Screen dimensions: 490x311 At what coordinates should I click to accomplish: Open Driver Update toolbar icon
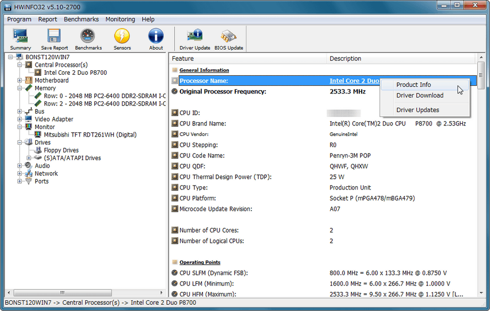coord(195,36)
